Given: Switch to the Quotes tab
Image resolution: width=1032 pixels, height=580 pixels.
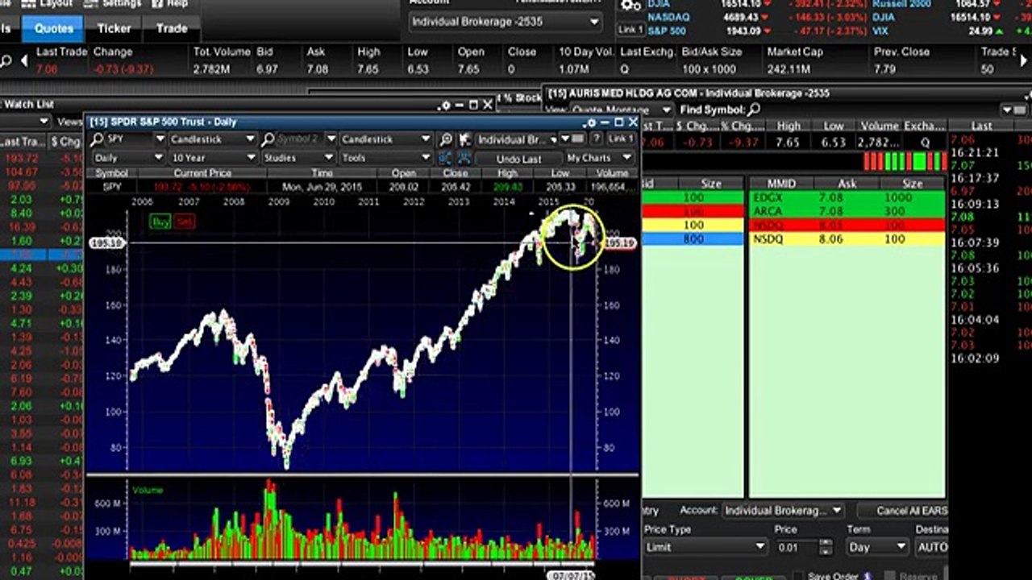Looking at the screenshot, I should coord(54,28).
